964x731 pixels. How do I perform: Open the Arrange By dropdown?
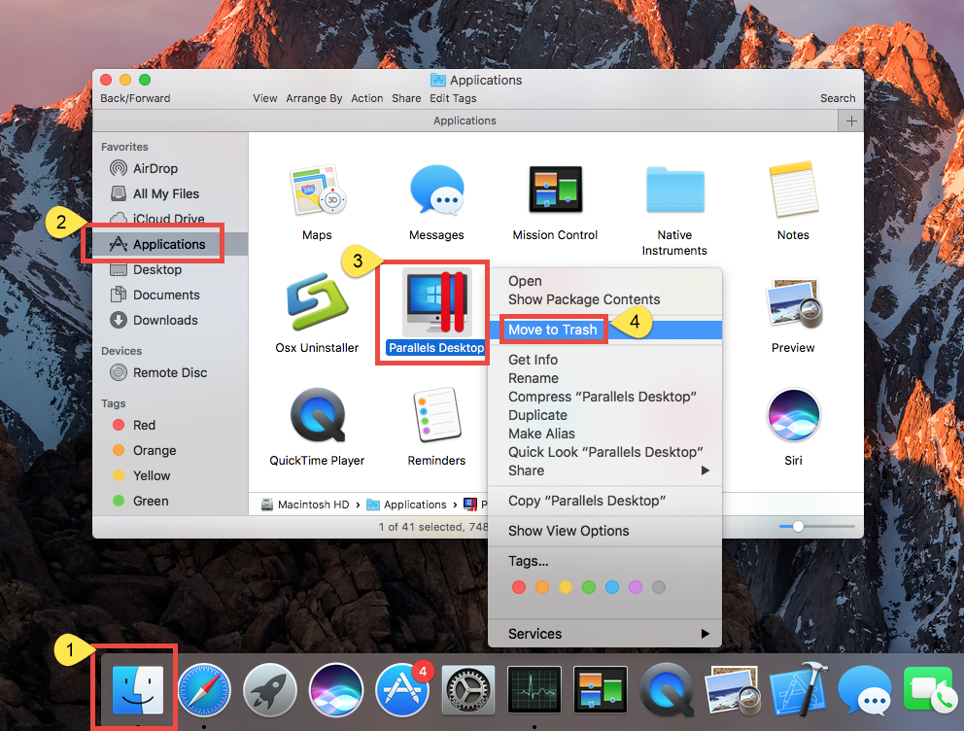pyautogui.click(x=314, y=98)
